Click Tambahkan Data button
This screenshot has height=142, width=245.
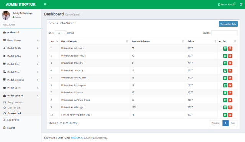click(228, 24)
